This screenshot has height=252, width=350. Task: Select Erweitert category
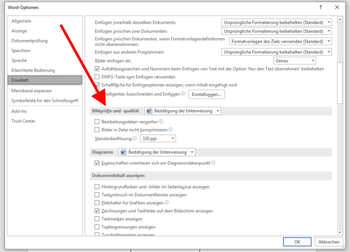45,80
